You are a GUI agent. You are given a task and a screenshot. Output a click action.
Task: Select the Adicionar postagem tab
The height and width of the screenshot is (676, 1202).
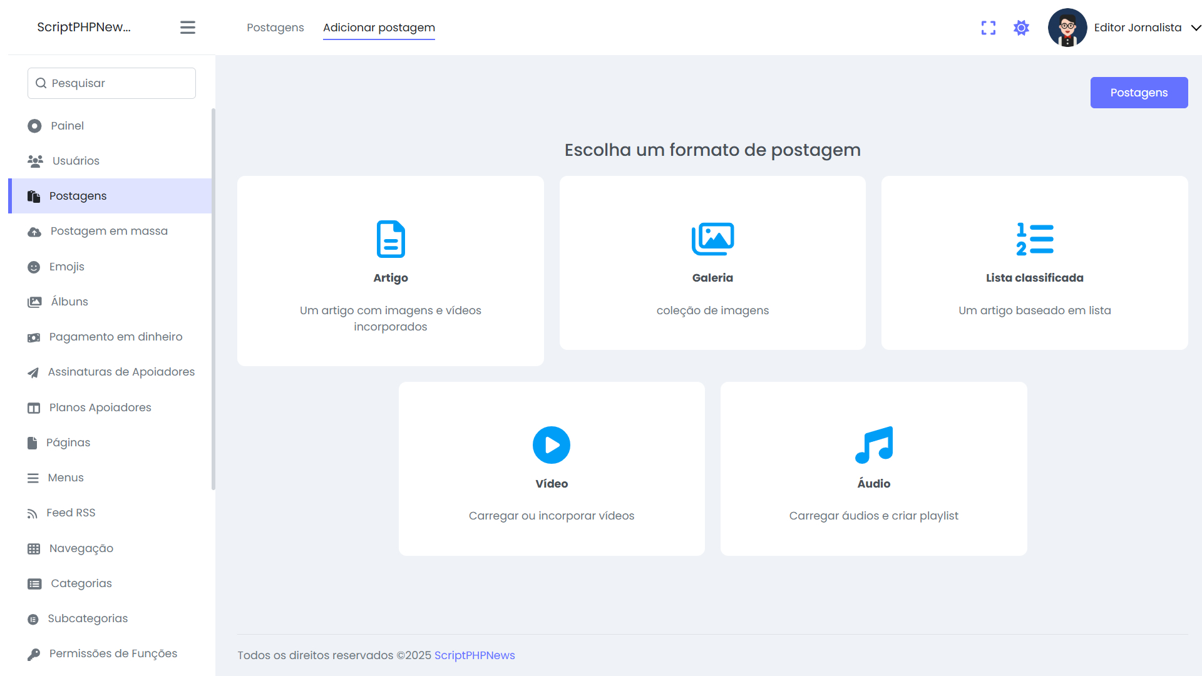coord(379,28)
